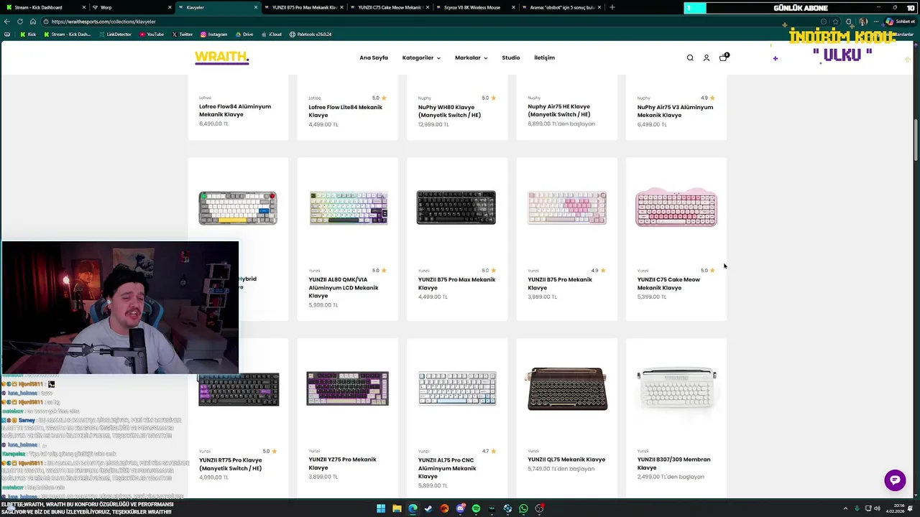The height and width of the screenshot is (517, 920).
Task: Expand the Markalar dropdown
Action: click(x=471, y=57)
